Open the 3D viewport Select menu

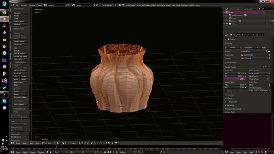point(25,143)
